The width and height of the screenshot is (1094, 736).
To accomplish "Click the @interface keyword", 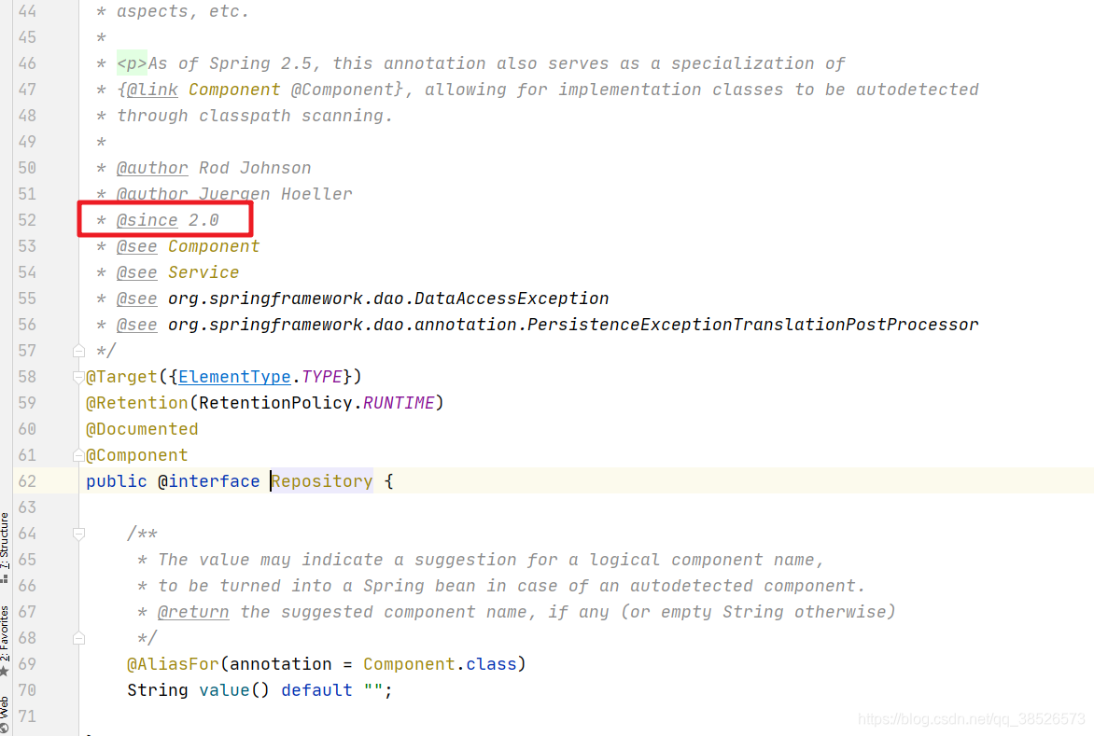I will 208,481.
